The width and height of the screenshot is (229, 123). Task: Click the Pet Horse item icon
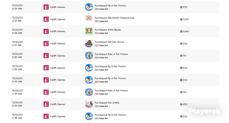89,44
